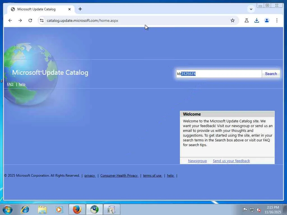Open the privacy footer link
The height and width of the screenshot is (215, 287).
(90, 176)
